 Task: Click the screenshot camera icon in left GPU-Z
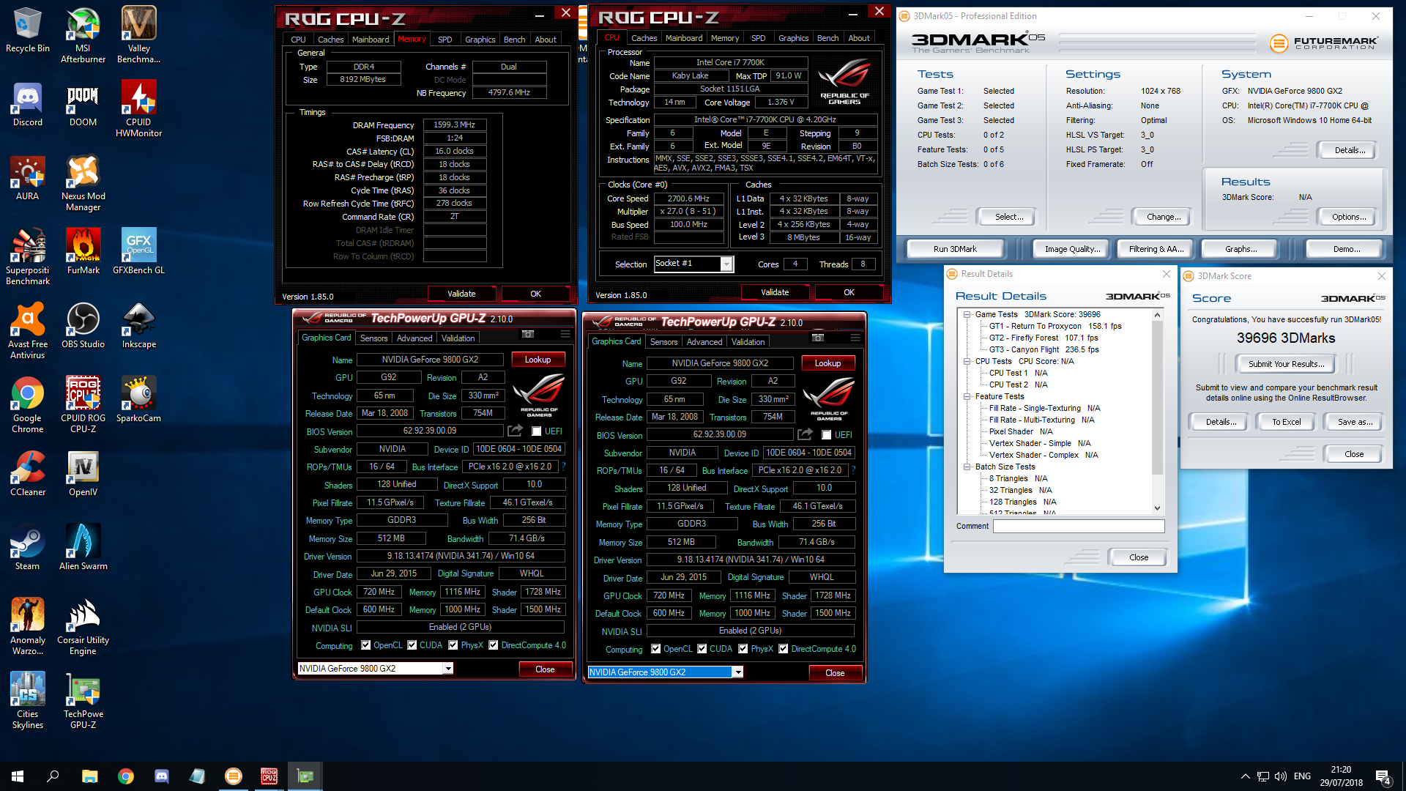[x=527, y=334]
